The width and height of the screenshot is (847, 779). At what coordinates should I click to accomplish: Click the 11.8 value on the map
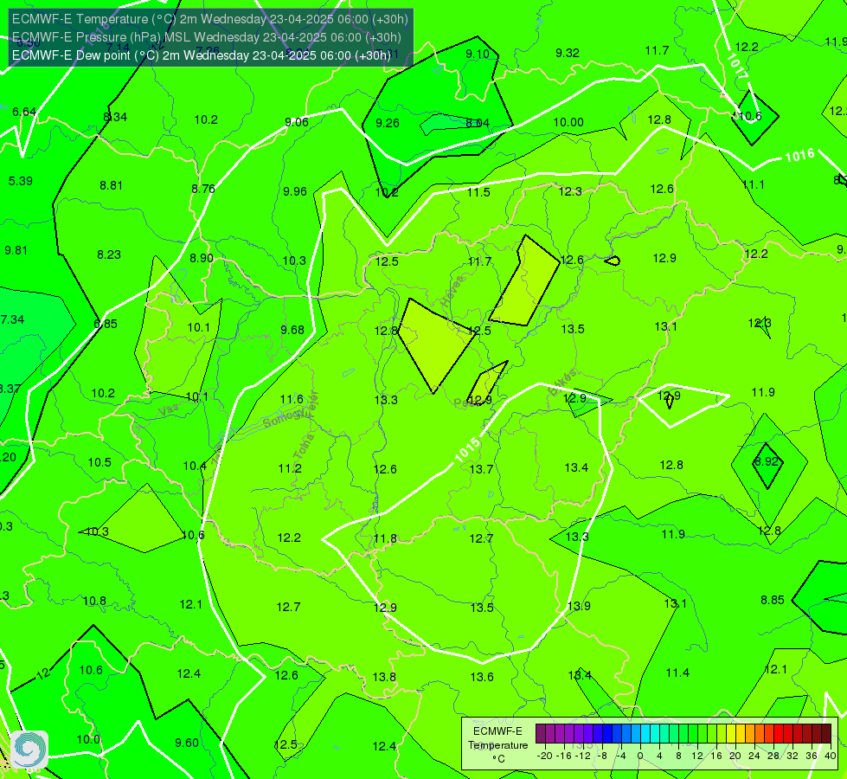point(385,538)
